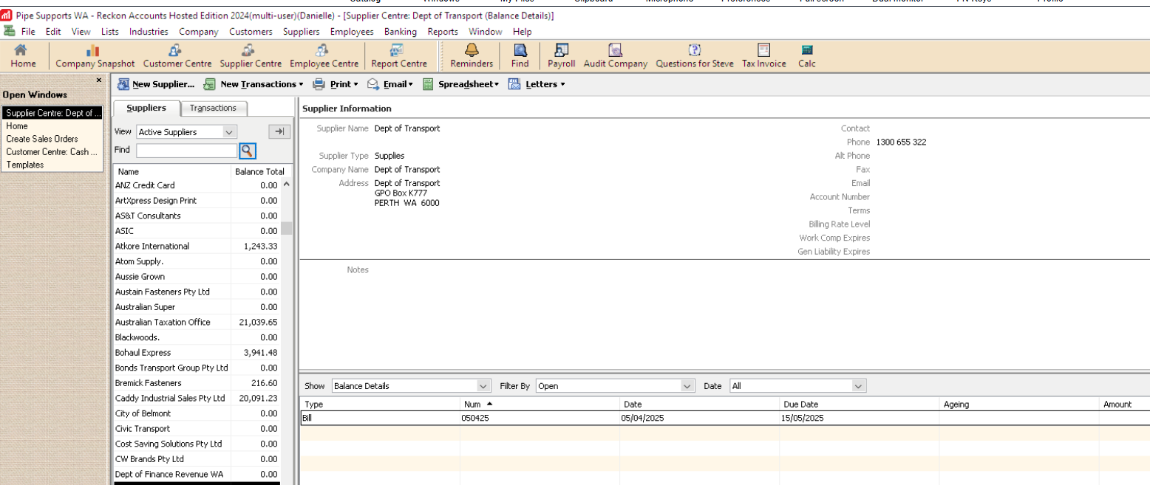Show Reminders via bell icon

pos(472,57)
